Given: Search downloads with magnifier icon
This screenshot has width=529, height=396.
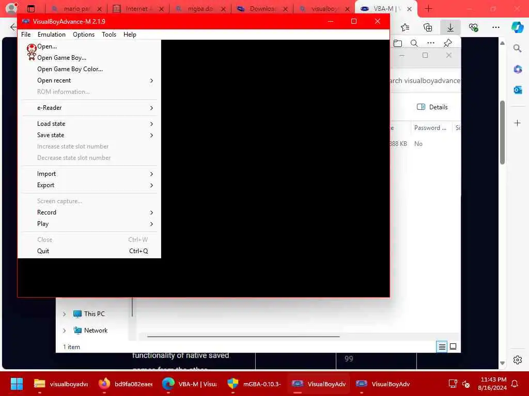Looking at the screenshot, I should click(414, 43).
